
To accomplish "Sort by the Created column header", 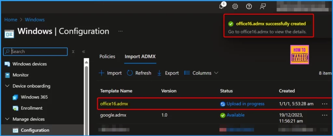I will pos(287,91).
